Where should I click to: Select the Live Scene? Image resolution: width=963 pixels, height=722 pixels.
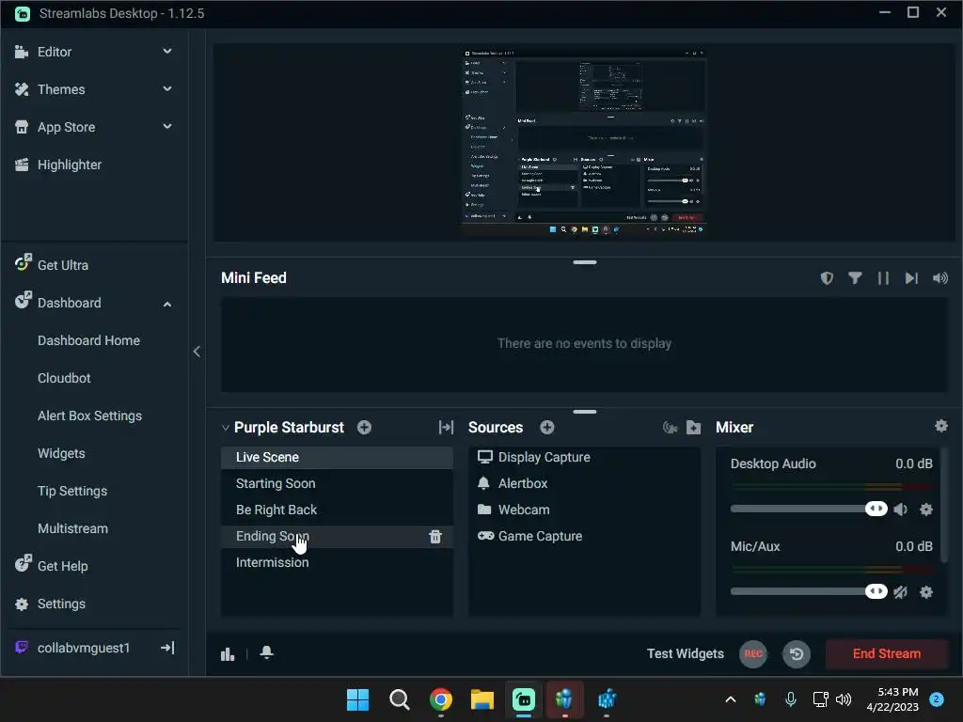(337, 458)
